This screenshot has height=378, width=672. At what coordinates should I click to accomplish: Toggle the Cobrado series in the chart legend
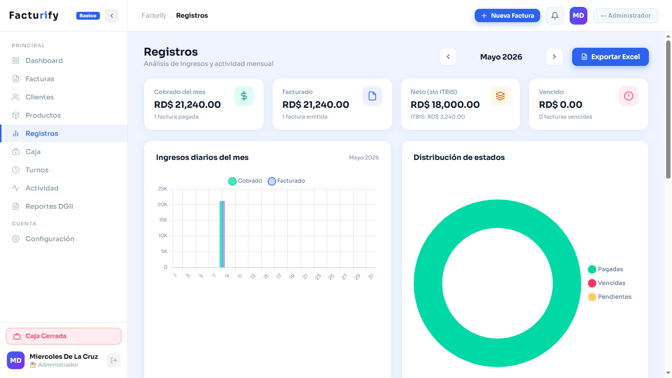point(245,181)
